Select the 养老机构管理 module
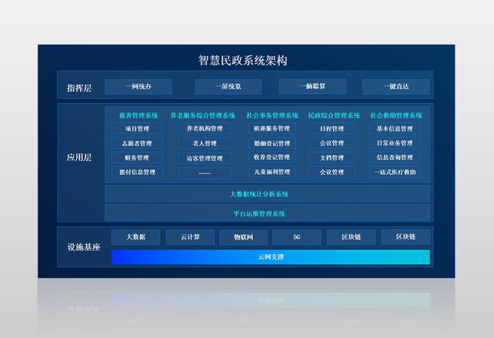Image resolution: width=494 pixels, height=338 pixels. click(203, 128)
